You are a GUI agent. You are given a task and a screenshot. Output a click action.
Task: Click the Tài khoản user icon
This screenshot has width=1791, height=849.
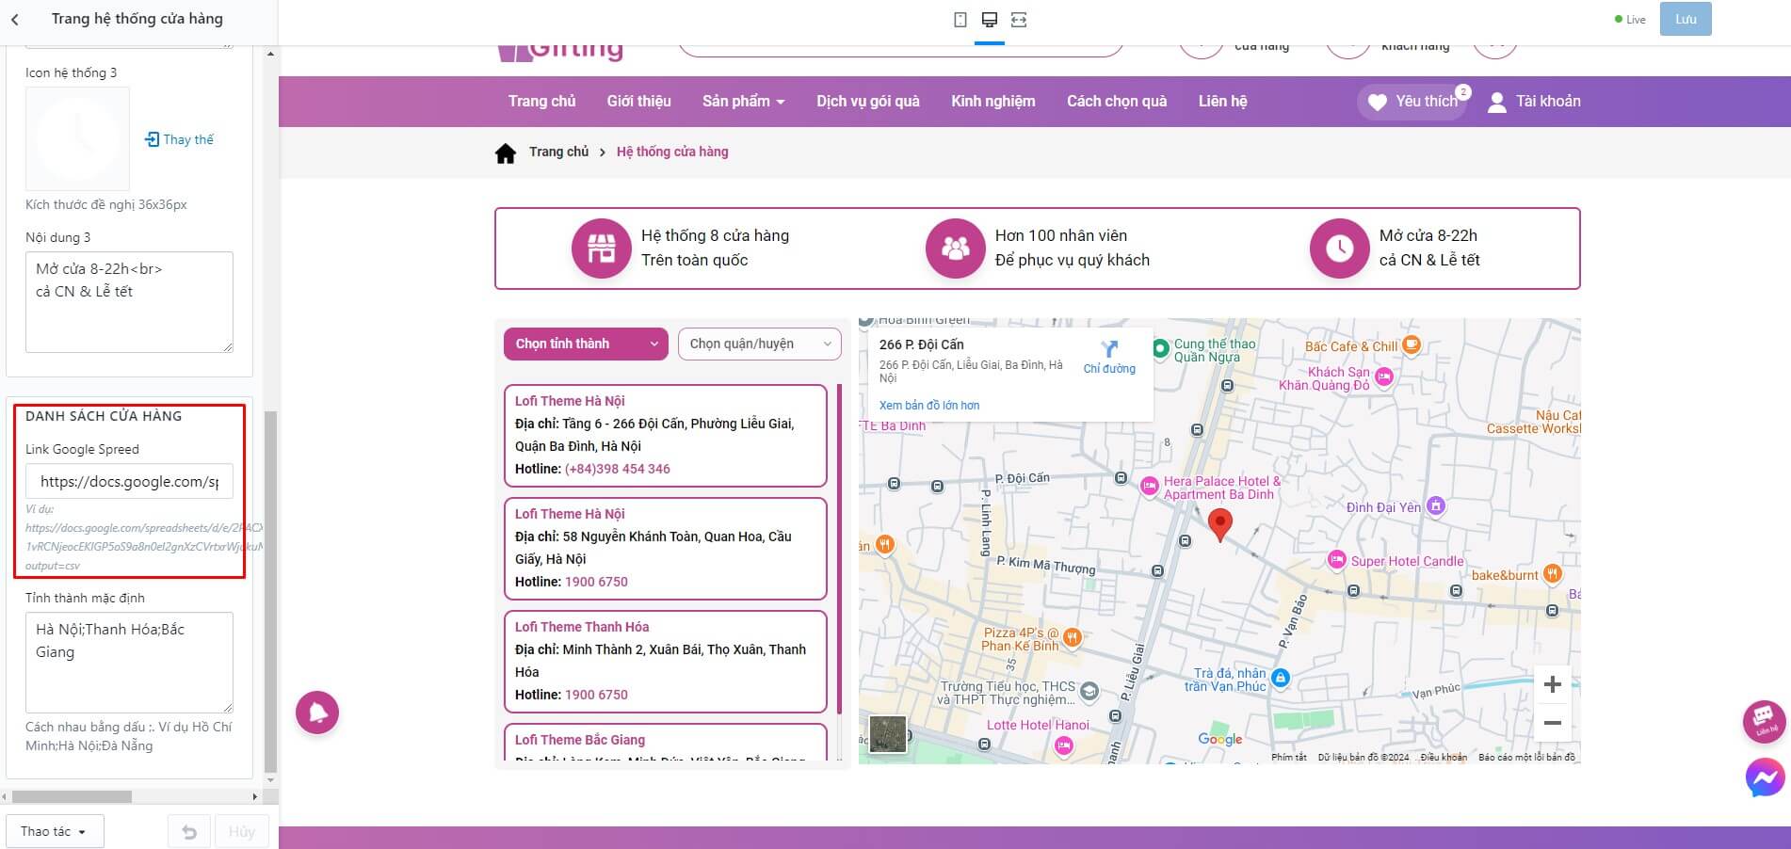pos(1496,103)
